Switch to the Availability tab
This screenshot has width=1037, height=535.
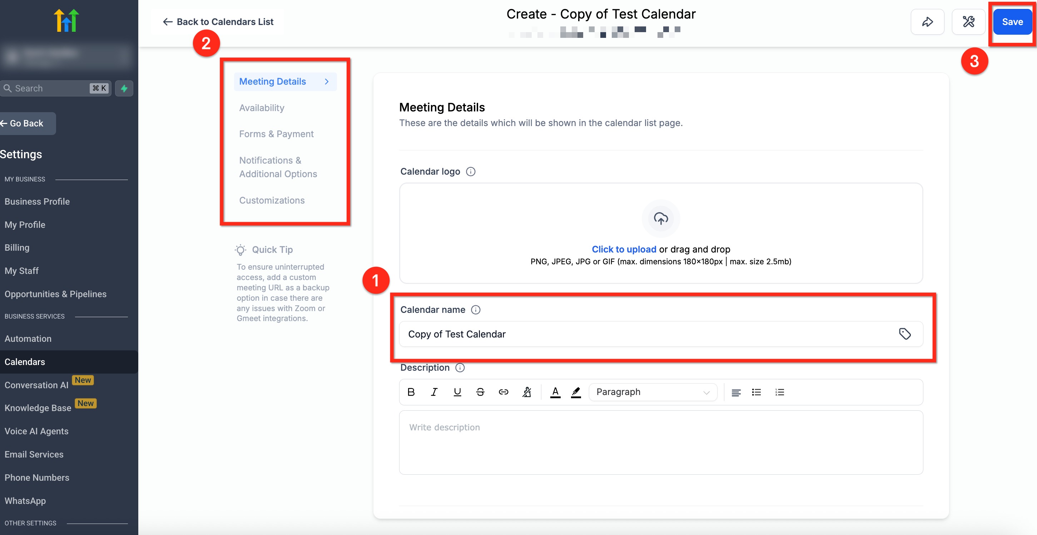(262, 108)
